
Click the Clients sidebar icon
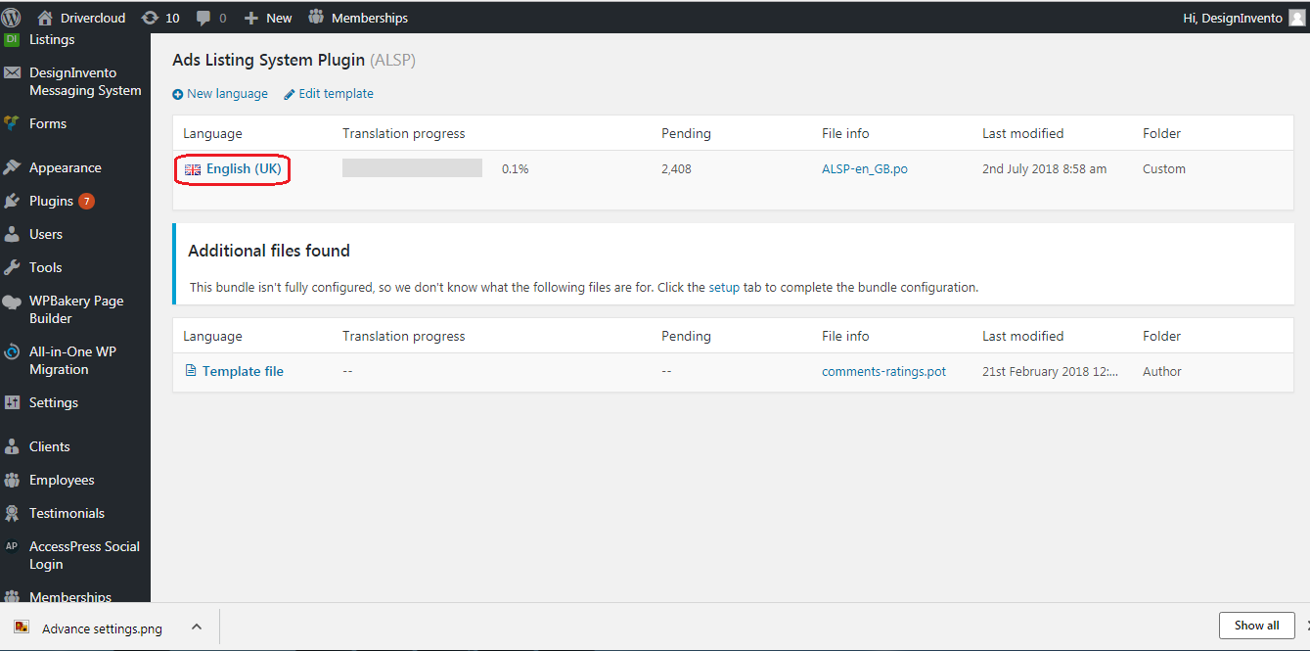12,446
